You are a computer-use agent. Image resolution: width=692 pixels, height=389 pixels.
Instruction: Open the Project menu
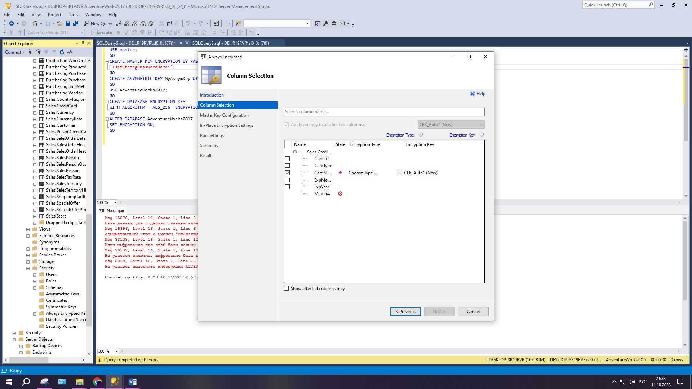pos(54,15)
